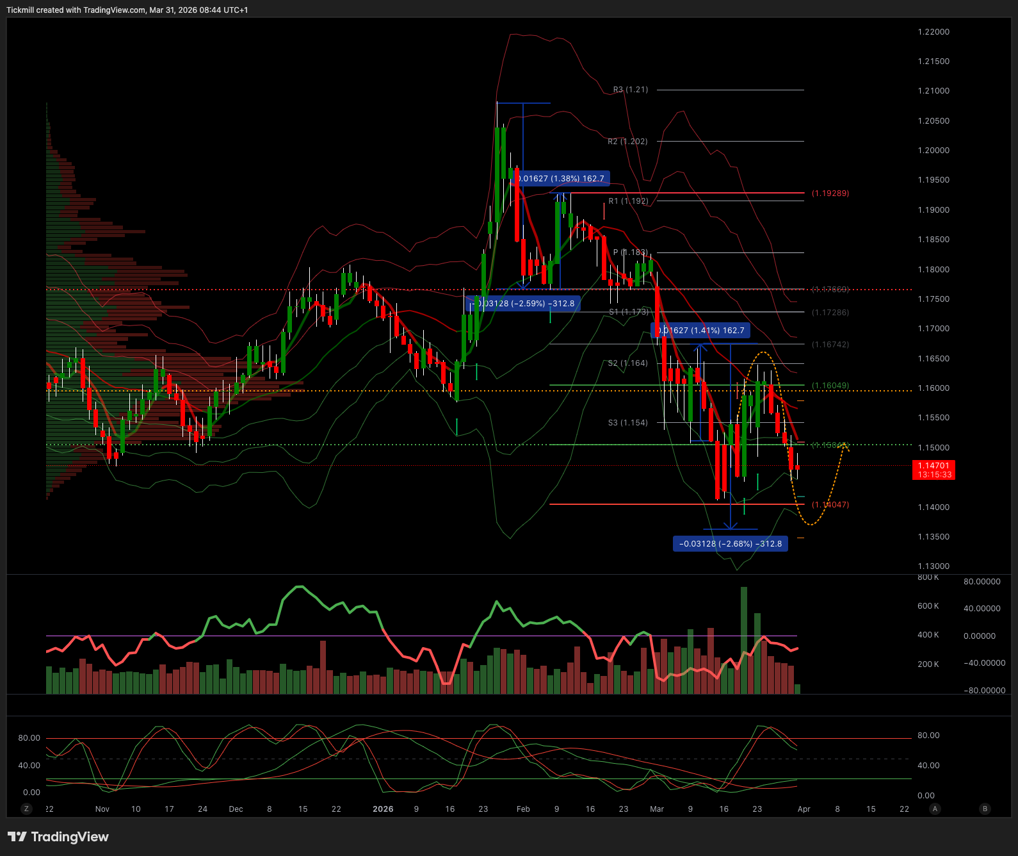Select the 0.01627 (1.38%) price range label
The image size is (1018, 856).
561,179
